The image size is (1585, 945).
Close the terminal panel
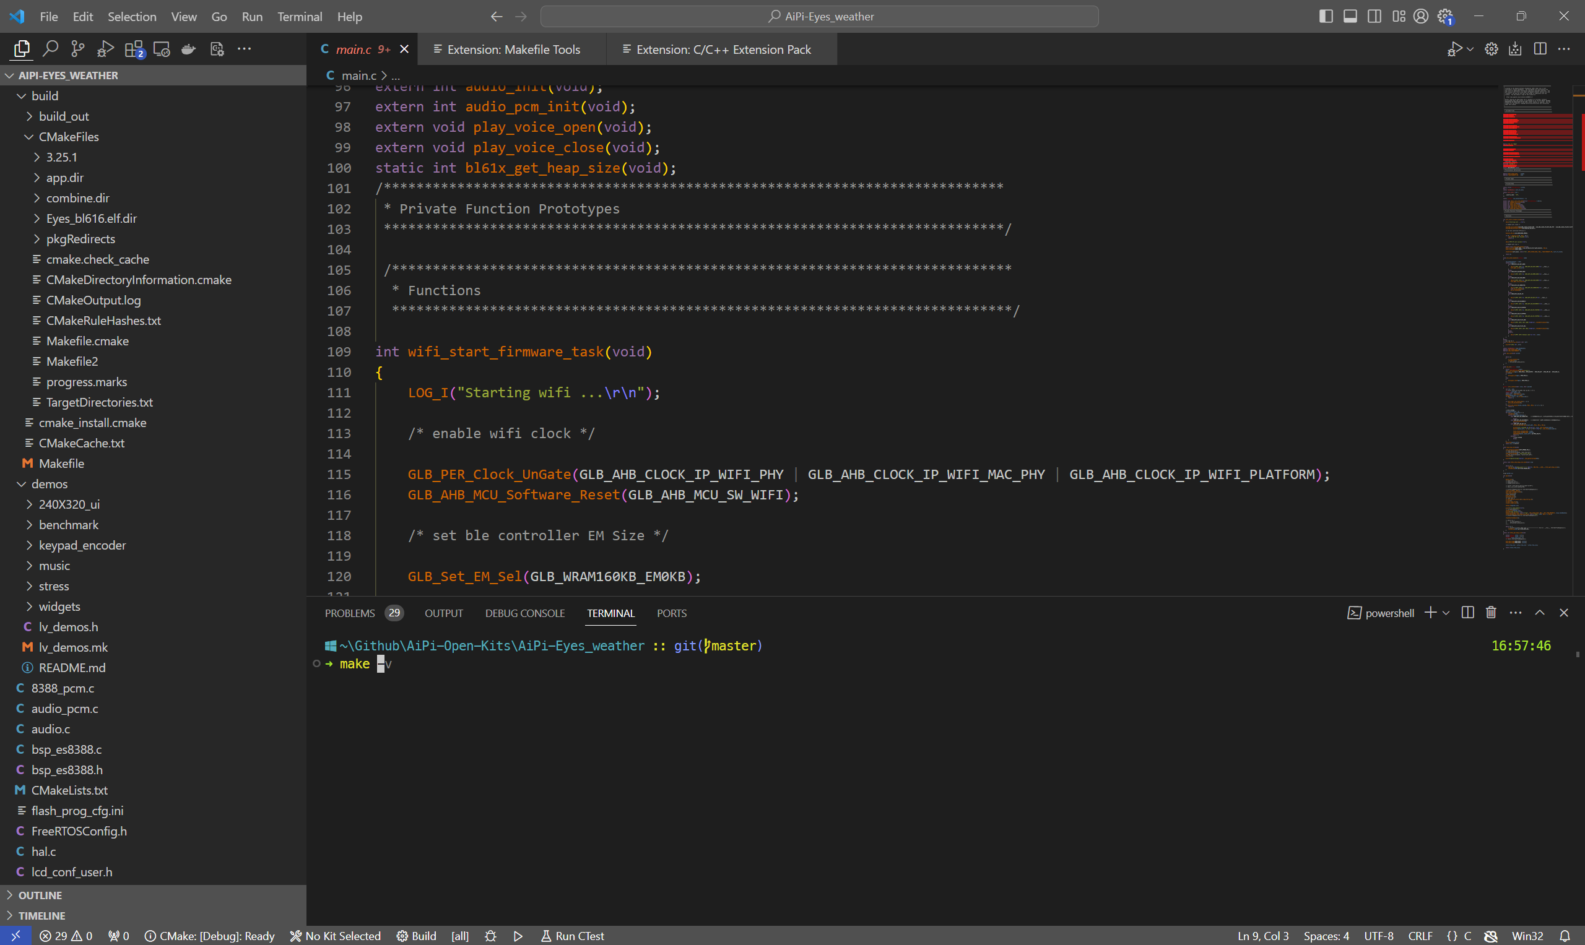pyautogui.click(x=1564, y=613)
